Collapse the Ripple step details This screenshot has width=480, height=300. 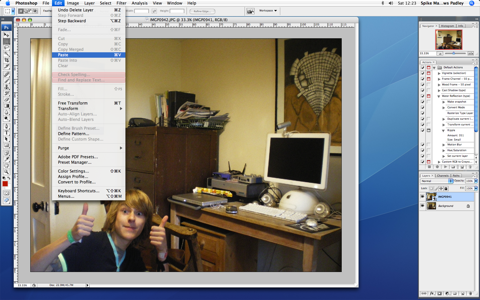[443, 131]
